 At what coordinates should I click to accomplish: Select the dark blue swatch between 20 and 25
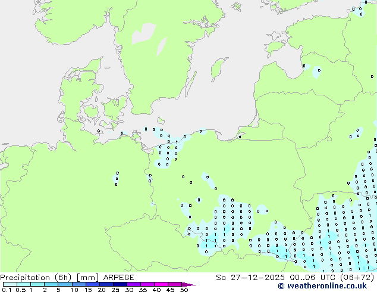[106, 284]
